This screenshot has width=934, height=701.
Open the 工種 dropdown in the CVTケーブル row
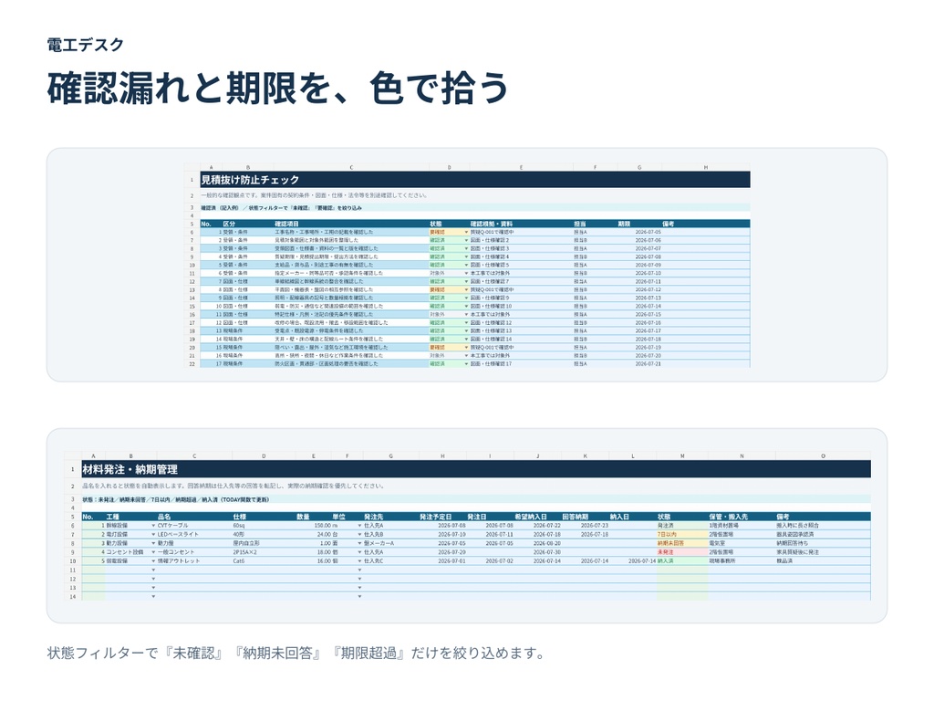pyautogui.click(x=153, y=526)
